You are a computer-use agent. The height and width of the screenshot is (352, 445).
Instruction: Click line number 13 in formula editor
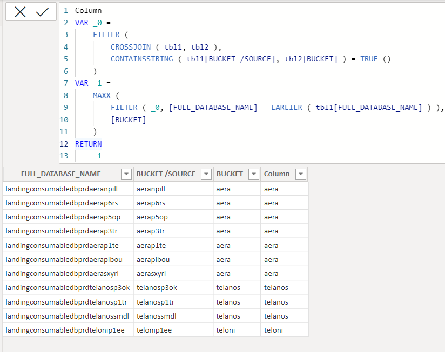click(64, 156)
